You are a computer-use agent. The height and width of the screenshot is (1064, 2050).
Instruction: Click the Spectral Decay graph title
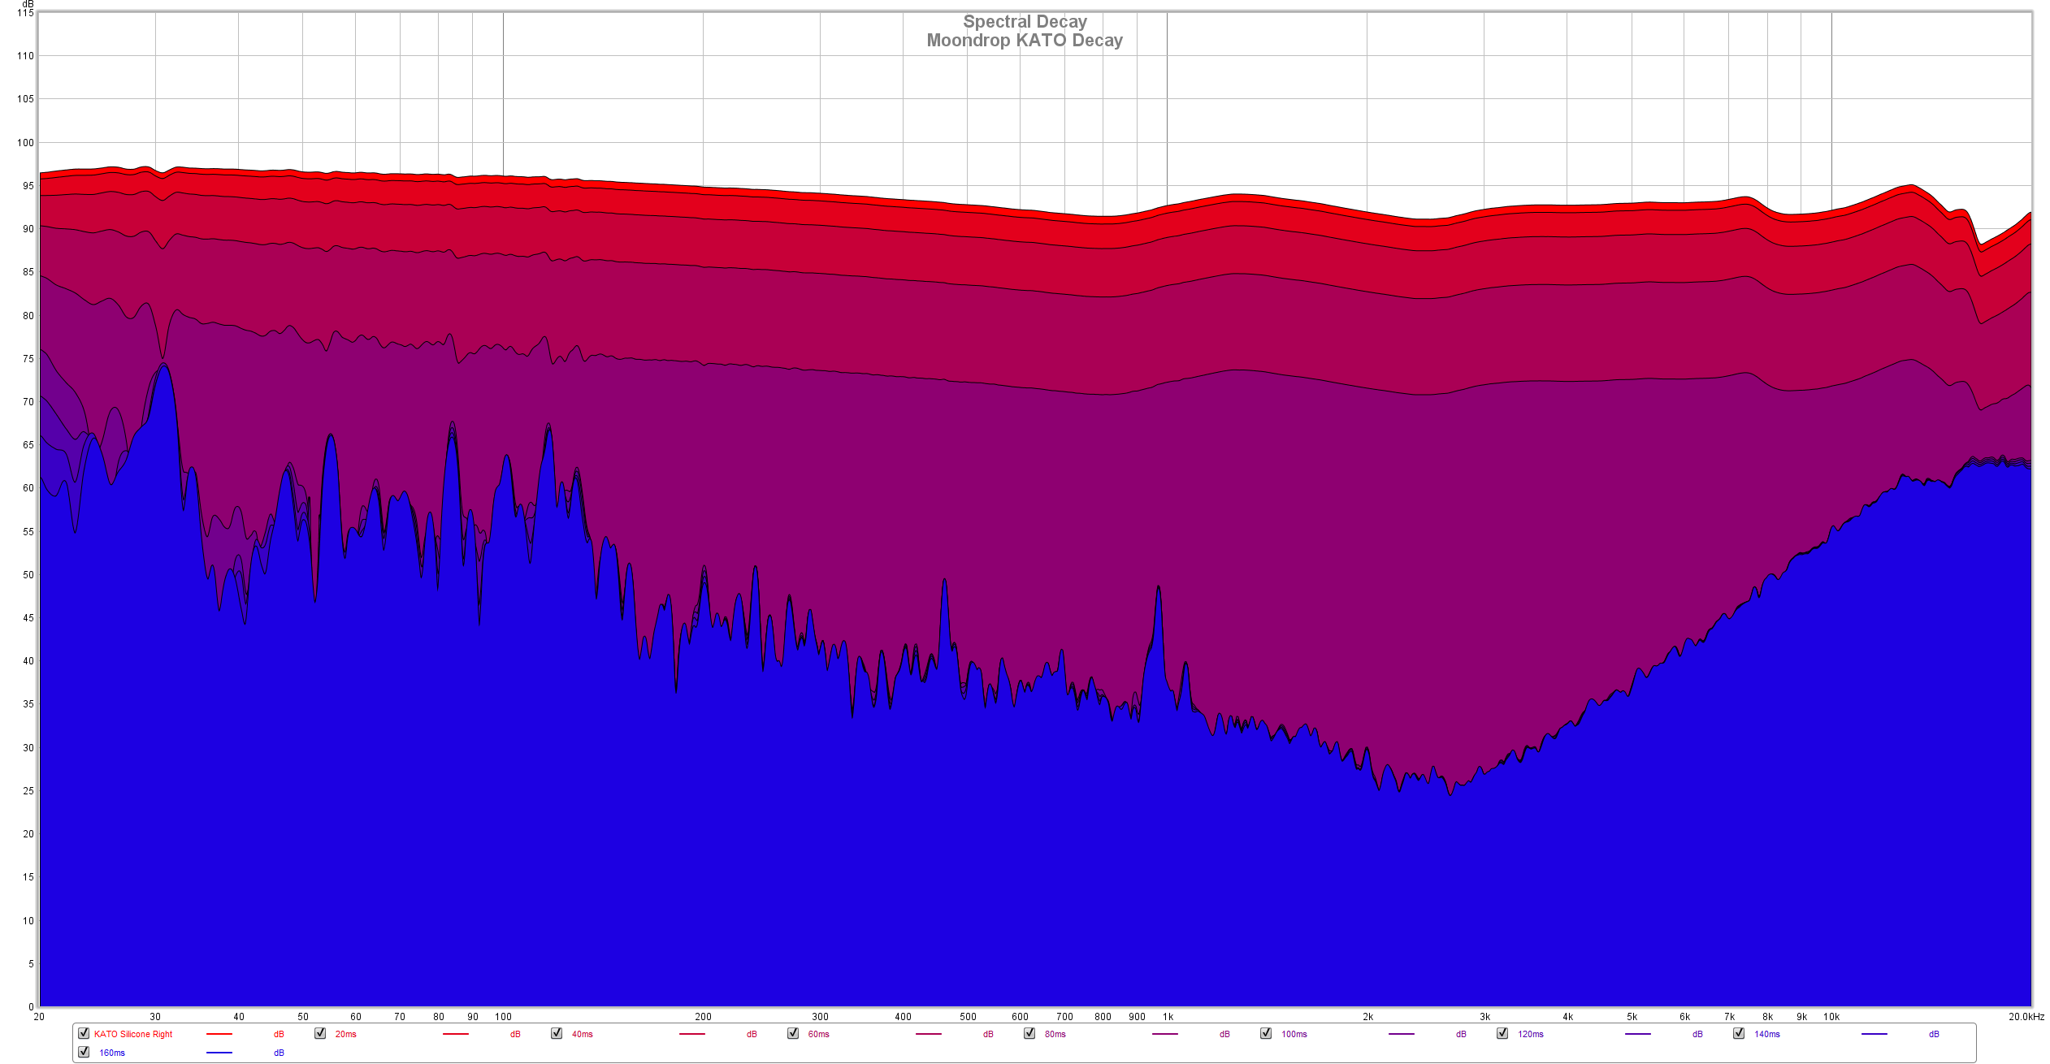pyautogui.click(x=1025, y=22)
